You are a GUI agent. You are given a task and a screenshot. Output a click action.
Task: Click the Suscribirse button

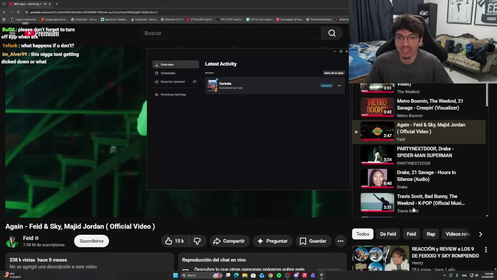(x=92, y=241)
